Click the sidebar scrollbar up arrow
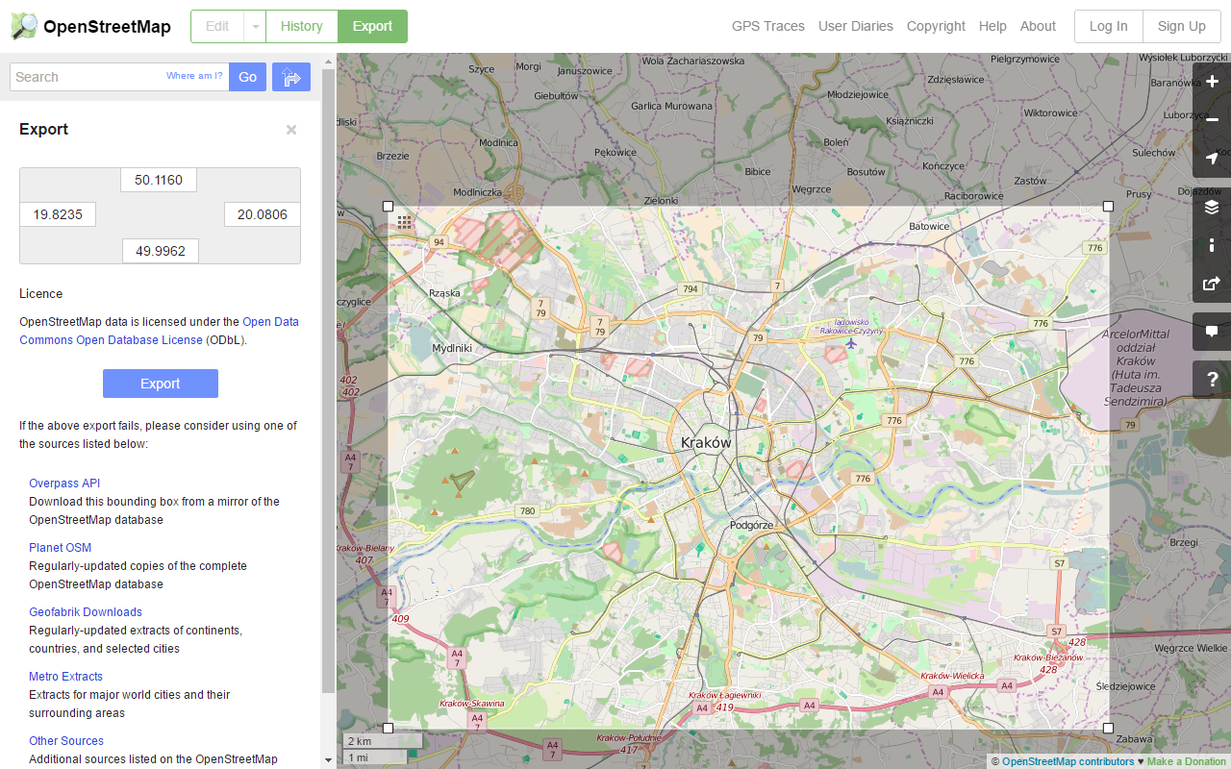Image resolution: width=1231 pixels, height=769 pixels. click(328, 62)
